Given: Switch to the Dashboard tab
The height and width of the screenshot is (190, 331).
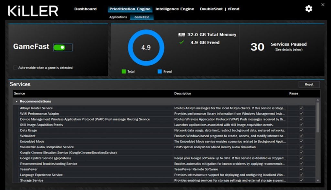Looking at the screenshot, I should click(85, 9).
